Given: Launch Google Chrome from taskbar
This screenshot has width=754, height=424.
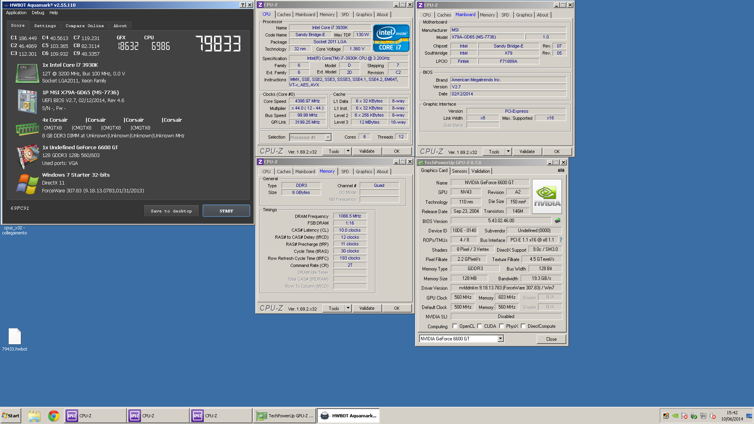Looking at the screenshot, I should pyautogui.click(x=54, y=416).
